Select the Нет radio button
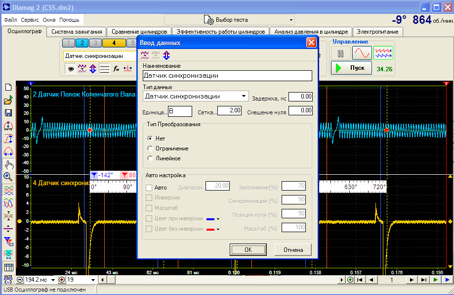The height and width of the screenshot is (295, 454). [150, 139]
